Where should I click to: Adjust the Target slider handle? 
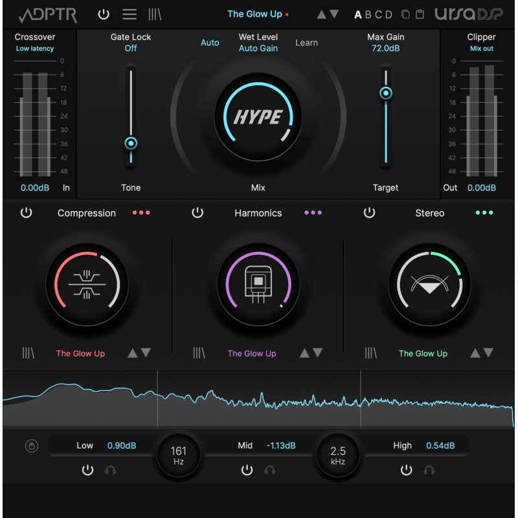click(x=385, y=93)
